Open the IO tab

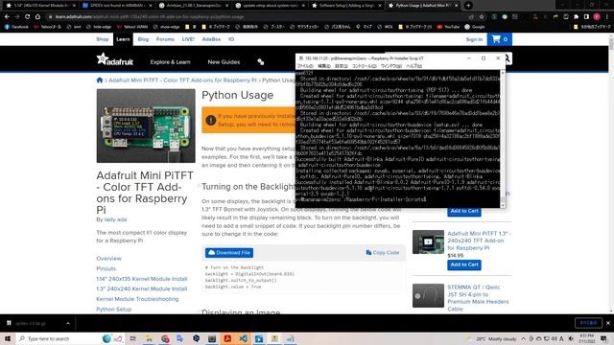coord(231,39)
